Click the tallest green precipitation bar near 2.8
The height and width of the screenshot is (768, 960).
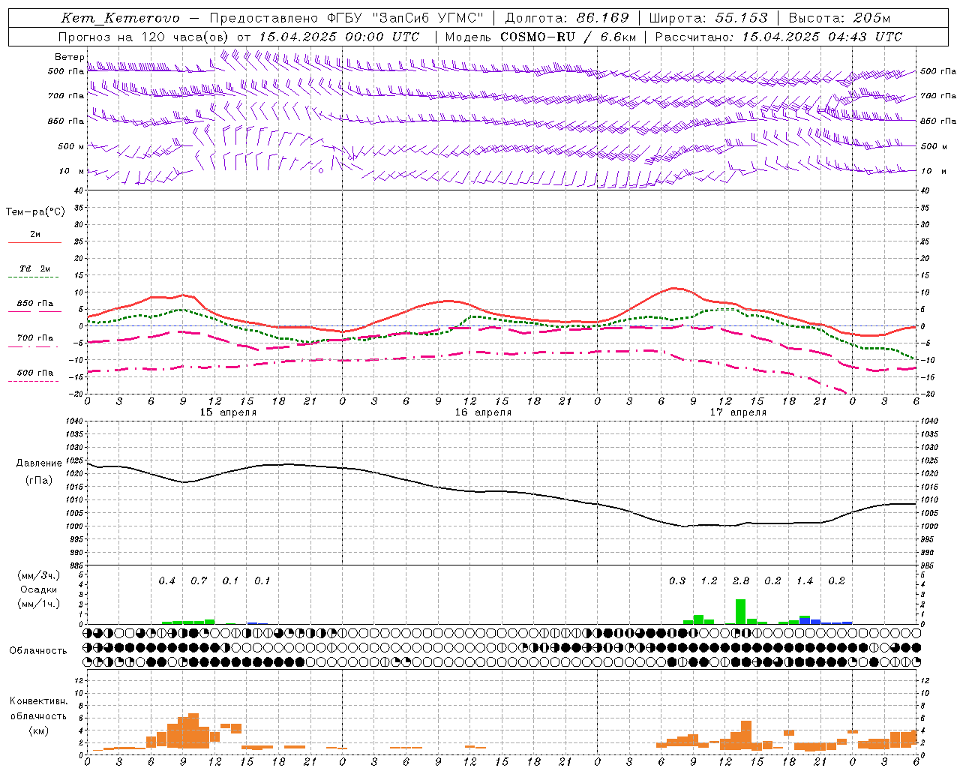[740, 611]
